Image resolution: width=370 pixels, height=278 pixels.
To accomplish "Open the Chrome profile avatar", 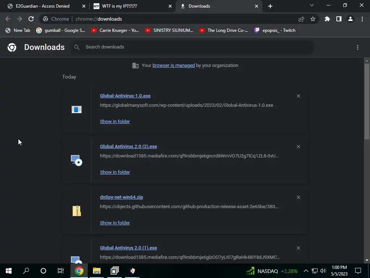I will pyautogui.click(x=350, y=19).
